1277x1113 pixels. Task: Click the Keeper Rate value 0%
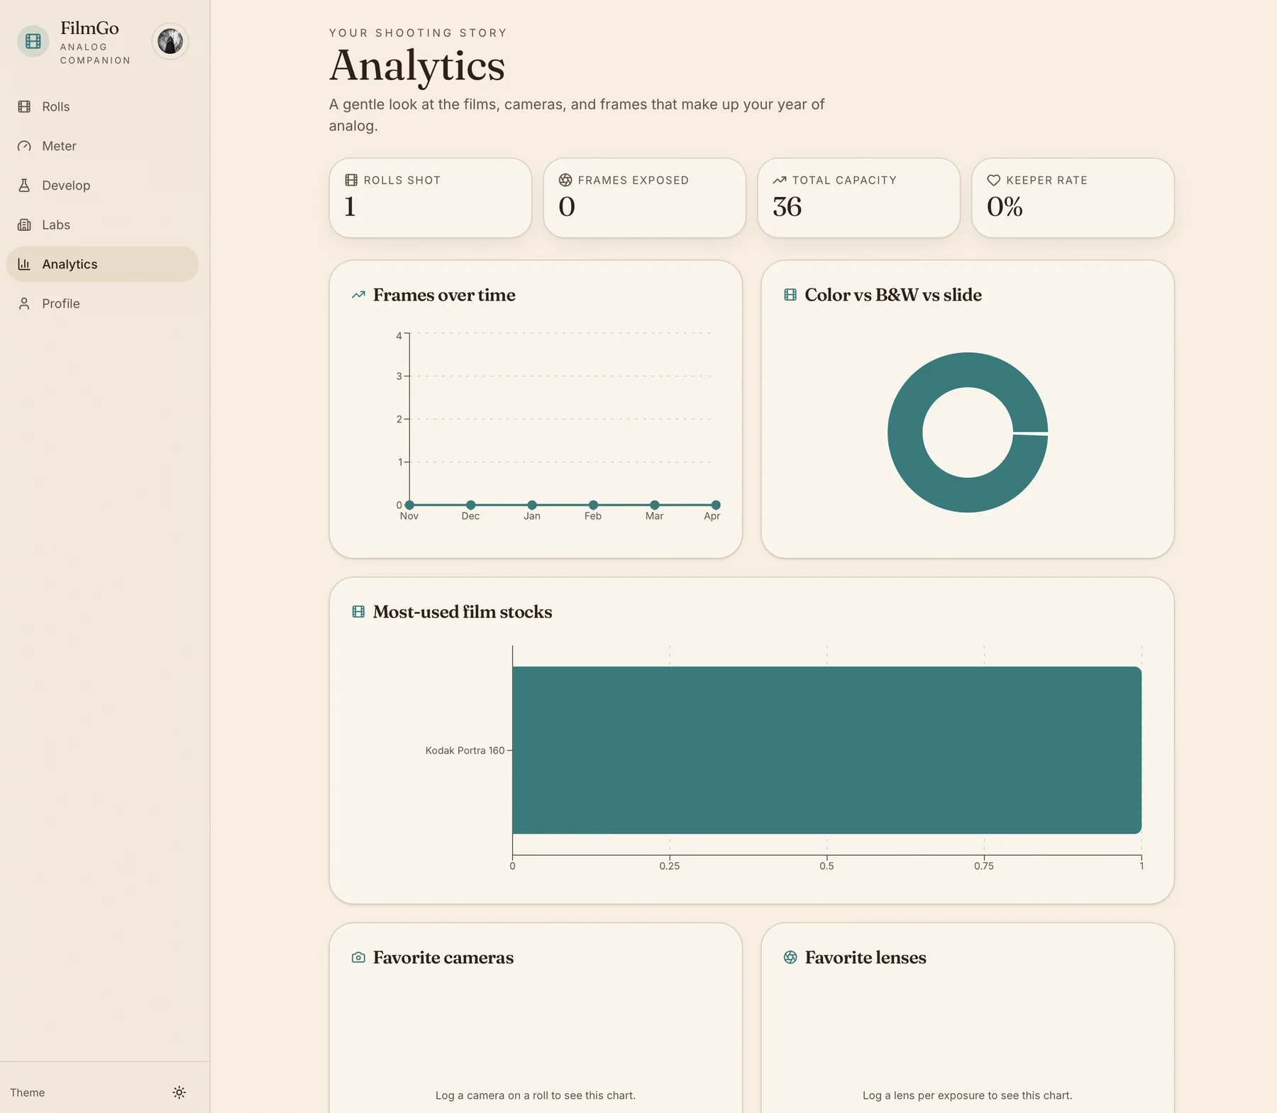(x=1005, y=207)
